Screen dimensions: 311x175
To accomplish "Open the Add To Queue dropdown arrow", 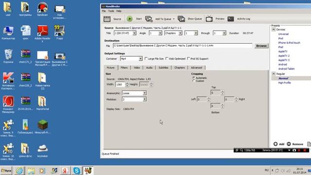I will (174, 19).
